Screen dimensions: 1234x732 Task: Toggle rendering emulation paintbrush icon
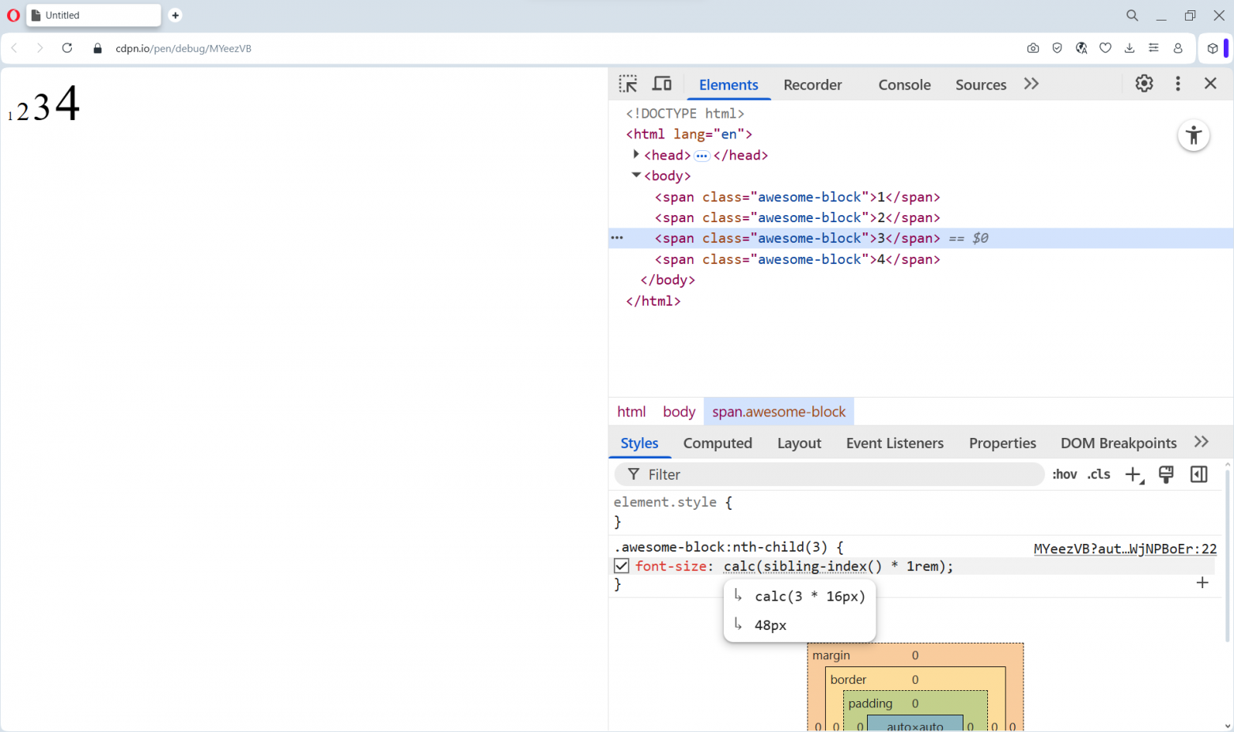tap(1166, 474)
